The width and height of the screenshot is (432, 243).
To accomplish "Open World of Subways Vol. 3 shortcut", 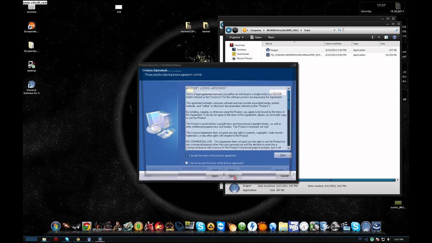I will [31, 87].
